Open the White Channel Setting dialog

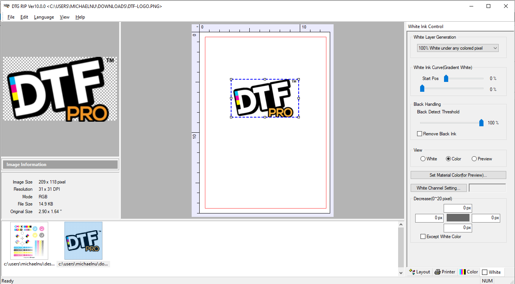pyautogui.click(x=438, y=188)
